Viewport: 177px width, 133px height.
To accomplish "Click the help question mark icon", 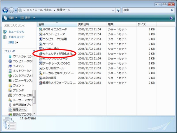I will 171,18.
